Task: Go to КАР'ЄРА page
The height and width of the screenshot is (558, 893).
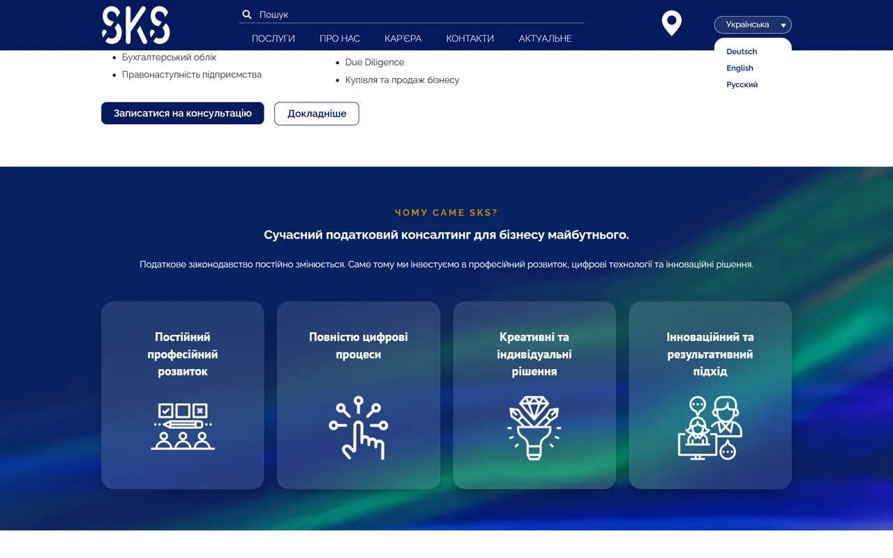Action: [x=403, y=39]
